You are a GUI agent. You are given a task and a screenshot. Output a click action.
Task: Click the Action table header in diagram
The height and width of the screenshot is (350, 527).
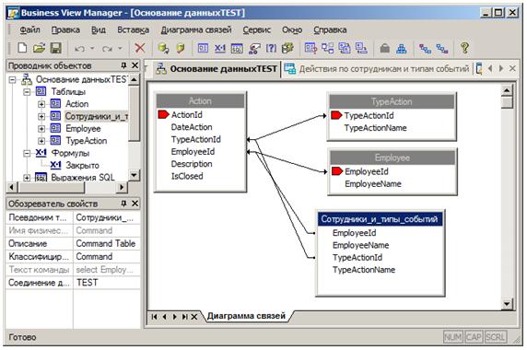pyautogui.click(x=200, y=100)
